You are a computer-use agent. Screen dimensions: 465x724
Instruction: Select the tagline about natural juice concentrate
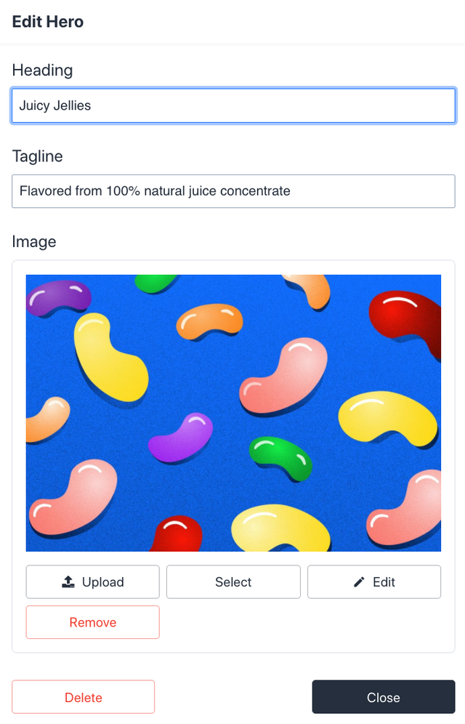232,190
